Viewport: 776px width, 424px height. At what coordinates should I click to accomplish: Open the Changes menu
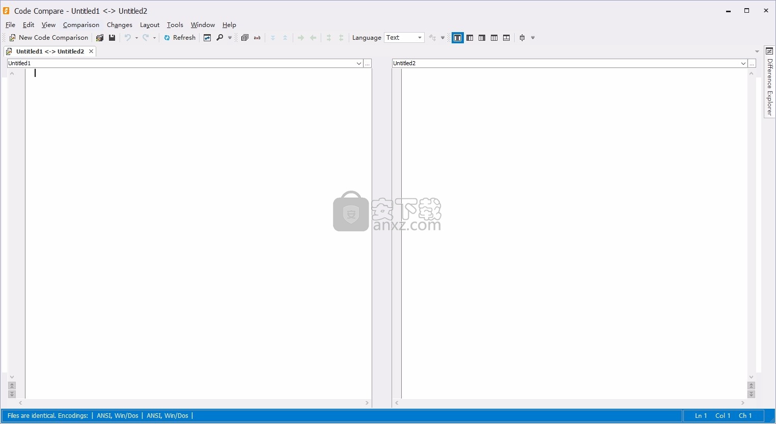click(120, 24)
